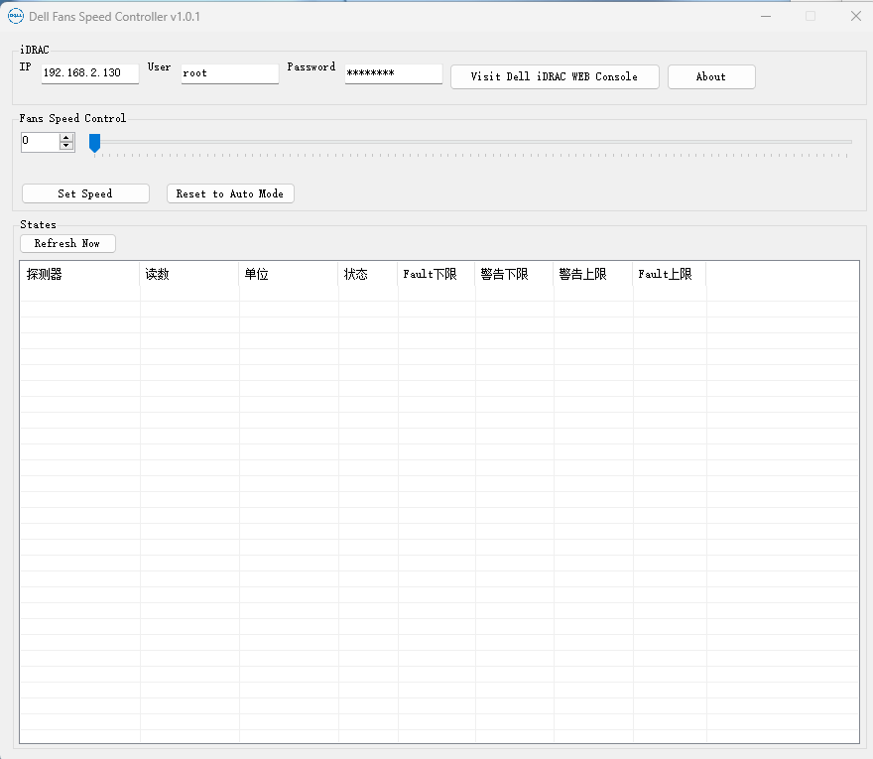The image size is (873, 759).
Task: Click the Dell logo icon in title bar
Action: tap(16, 16)
